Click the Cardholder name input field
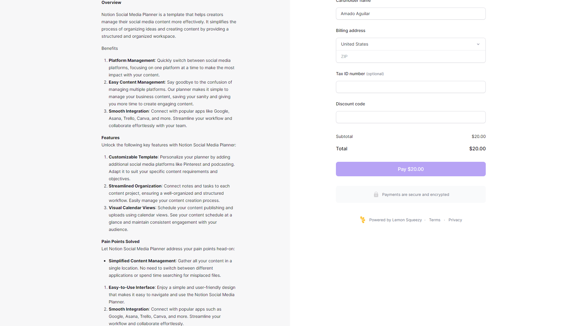Viewport: 580px width, 326px height. (x=411, y=14)
